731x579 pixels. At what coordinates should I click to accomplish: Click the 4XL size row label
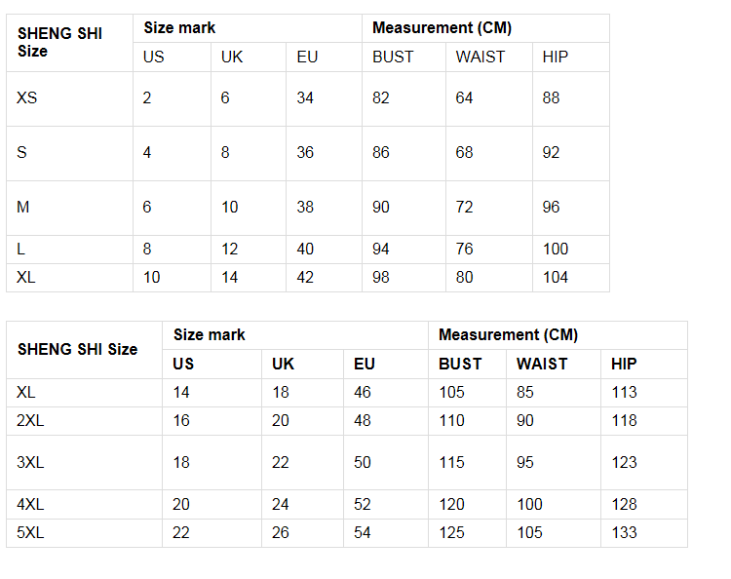(x=30, y=504)
